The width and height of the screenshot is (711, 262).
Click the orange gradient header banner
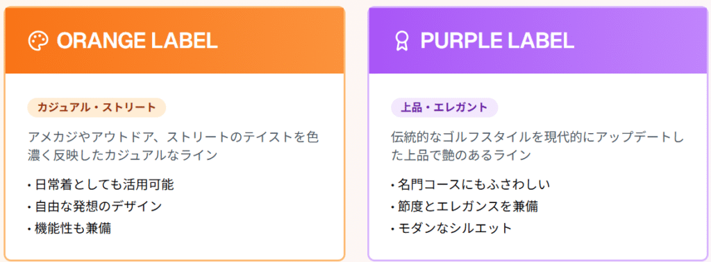tap(174, 40)
